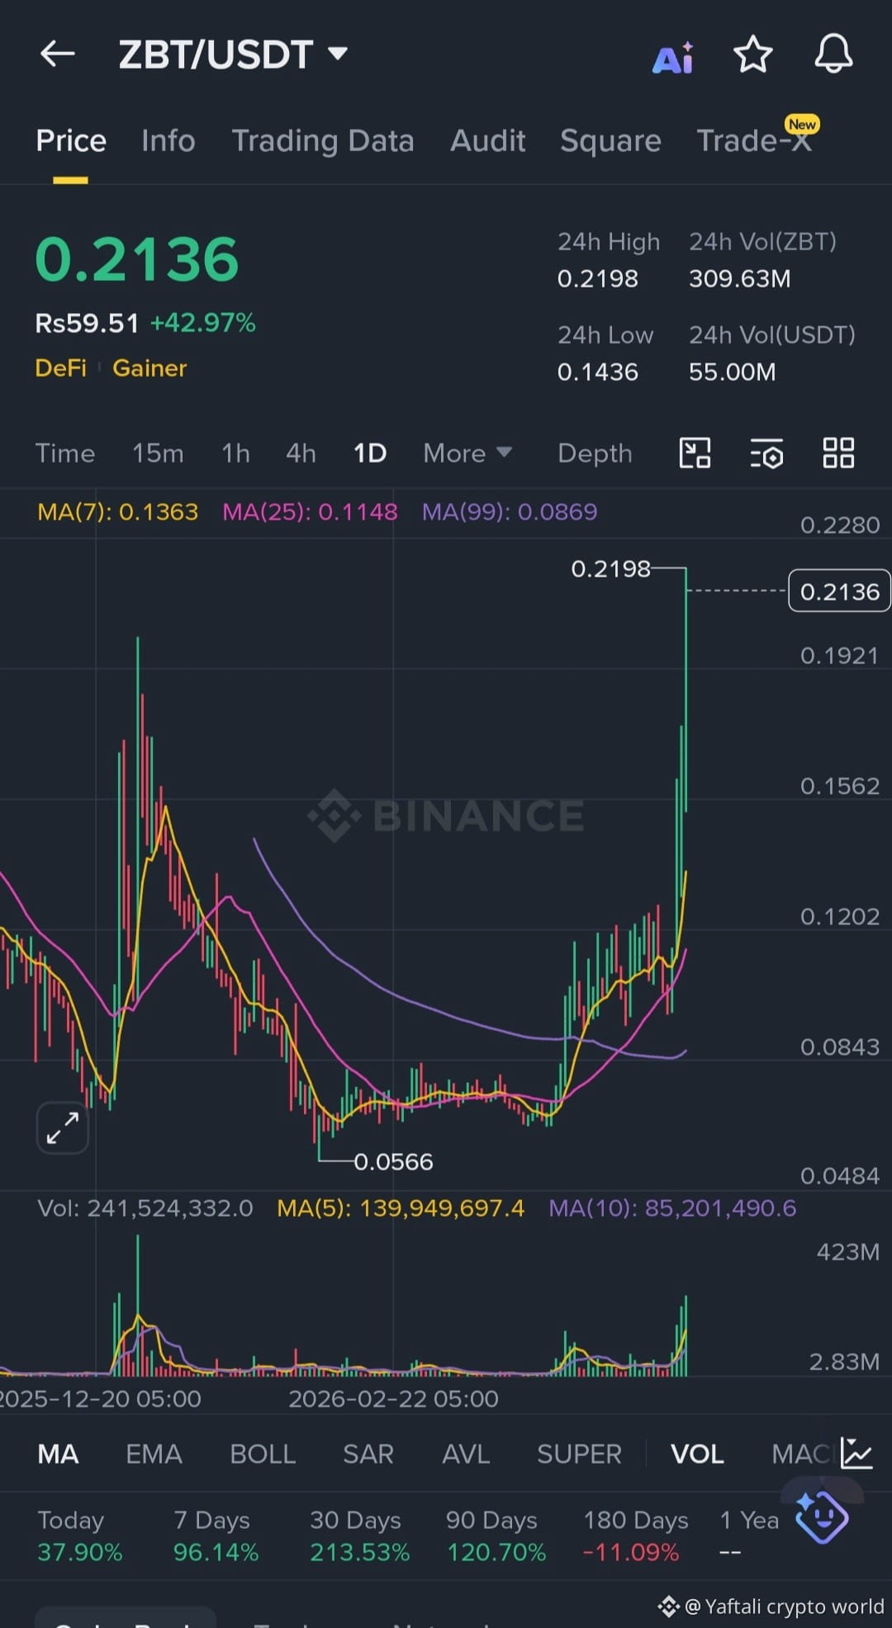The width and height of the screenshot is (892, 1628).
Task: Toggle the SAR indicator
Action: [x=368, y=1454]
